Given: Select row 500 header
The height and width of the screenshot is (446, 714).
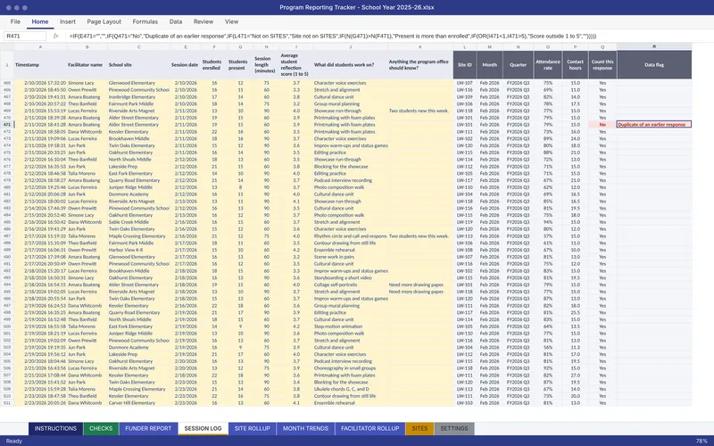Looking at the screenshot, I should coord(7,326).
